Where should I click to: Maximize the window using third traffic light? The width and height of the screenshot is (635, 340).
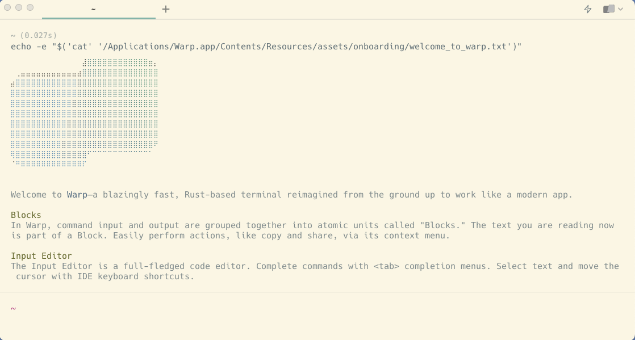[30, 7]
